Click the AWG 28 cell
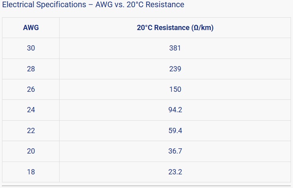Image resolution: width=293 pixels, height=188 pixels. tap(31, 69)
